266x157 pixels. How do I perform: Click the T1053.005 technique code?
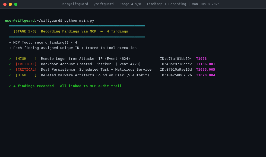click(x=206, y=70)
